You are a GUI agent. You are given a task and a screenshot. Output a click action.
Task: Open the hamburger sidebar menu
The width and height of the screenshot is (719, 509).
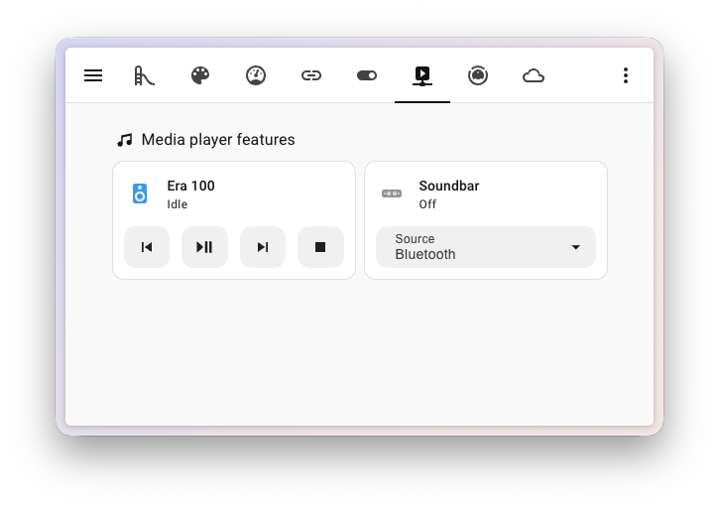tap(93, 75)
